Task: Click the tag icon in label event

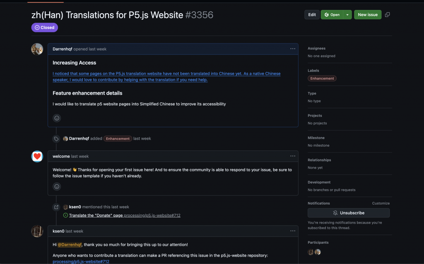Action: tap(56, 139)
